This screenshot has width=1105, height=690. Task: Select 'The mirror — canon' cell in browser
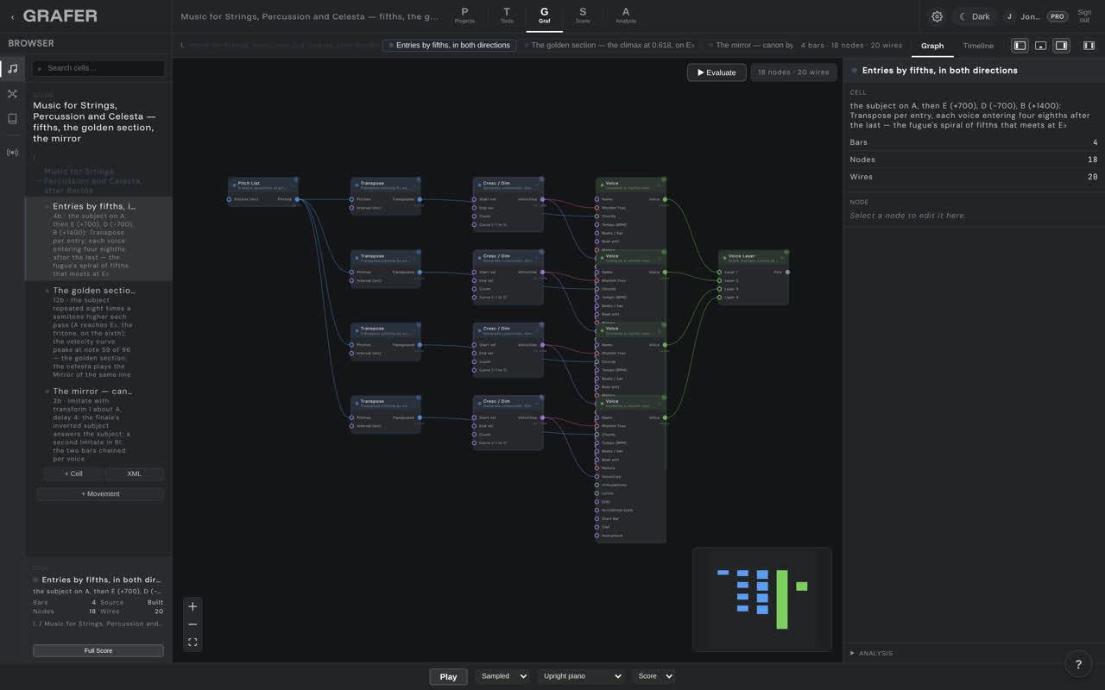pyautogui.click(x=99, y=424)
